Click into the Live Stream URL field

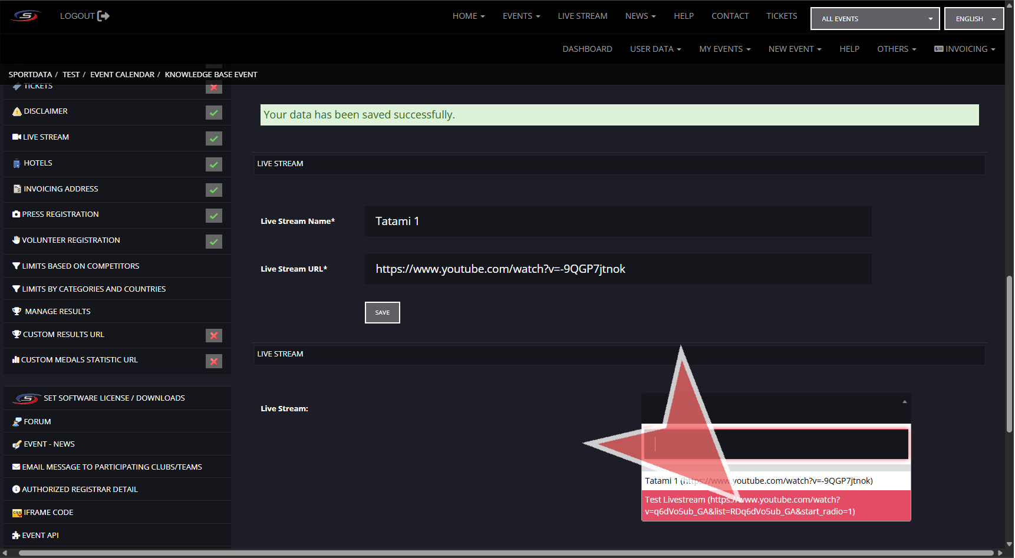point(618,269)
